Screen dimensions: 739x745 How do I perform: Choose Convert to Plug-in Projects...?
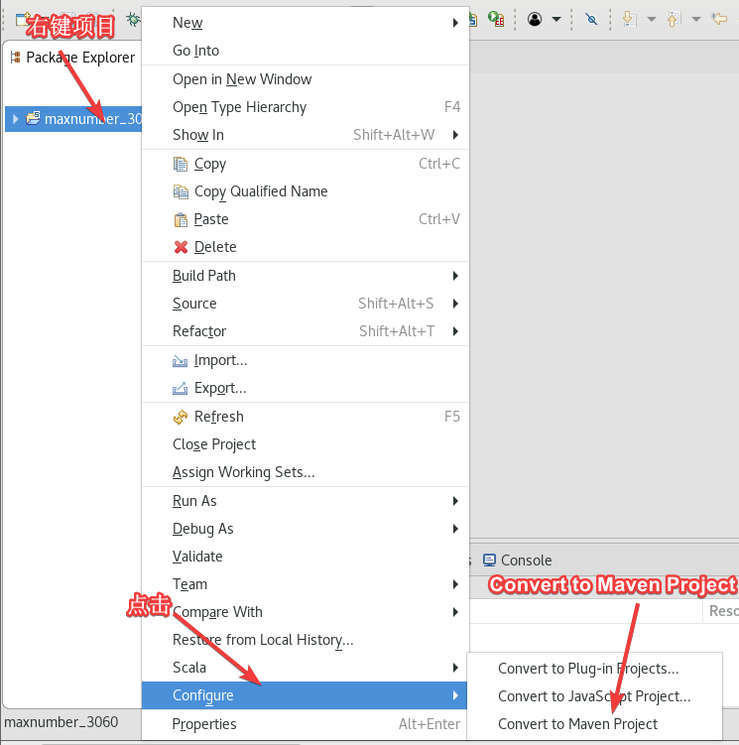594,669
